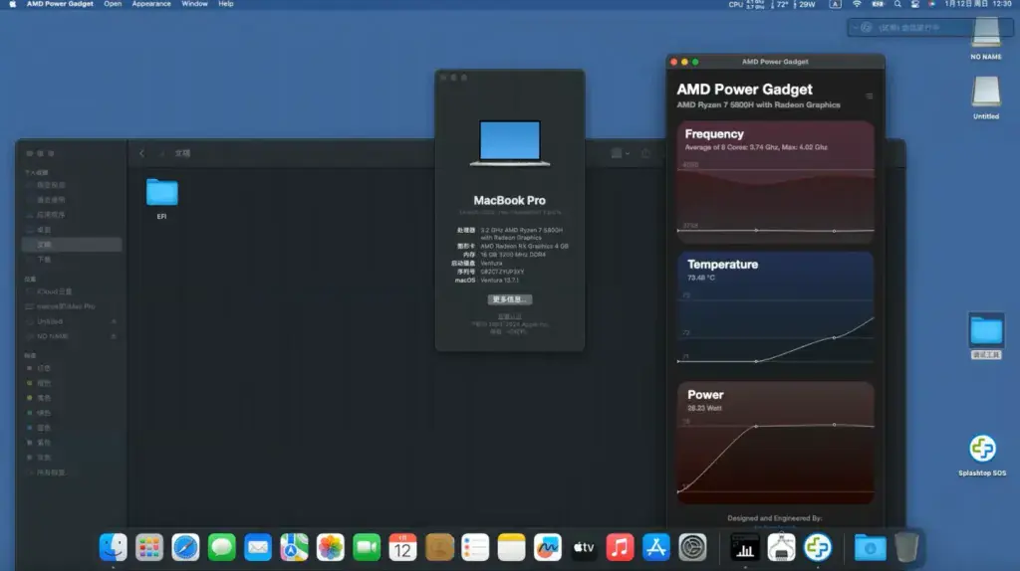Screen dimensions: 1020x571
Task: Open the Trash in the Dock
Action: pos(906,547)
